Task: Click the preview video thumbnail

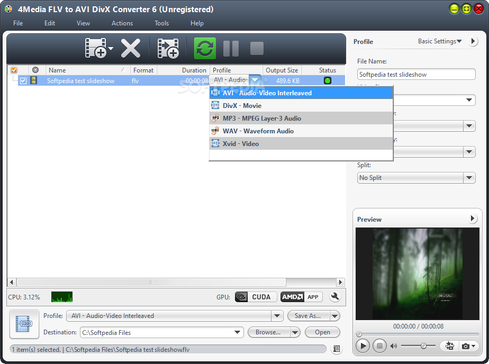Action: (417, 274)
